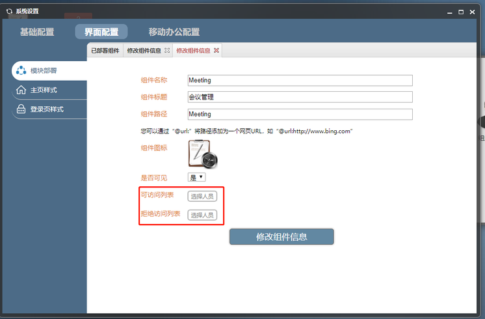Close the inactive 修改组件信息 tab

coord(167,50)
